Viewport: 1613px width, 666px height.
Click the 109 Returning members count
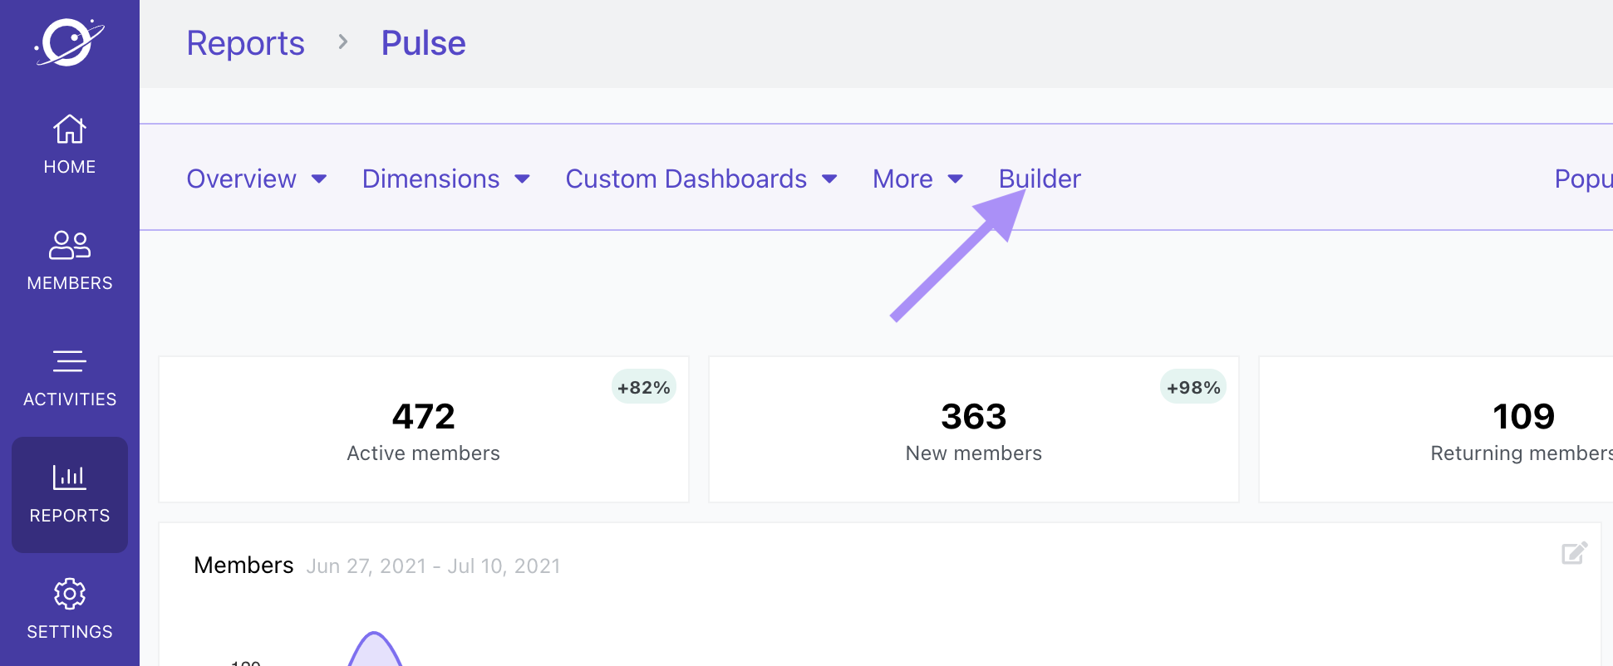click(x=1524, y=416)
